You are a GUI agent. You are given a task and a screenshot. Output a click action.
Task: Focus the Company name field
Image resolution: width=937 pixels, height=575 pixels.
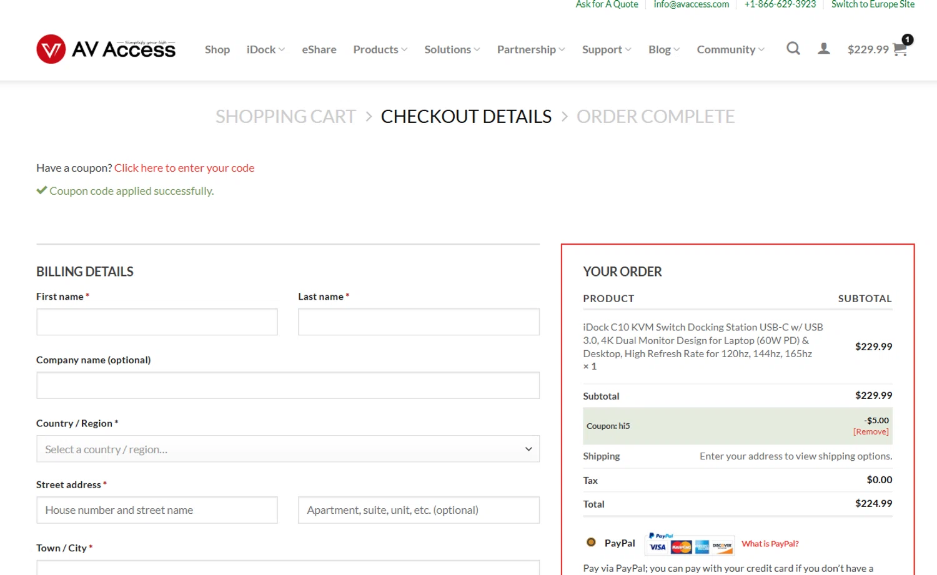(288, 385)
